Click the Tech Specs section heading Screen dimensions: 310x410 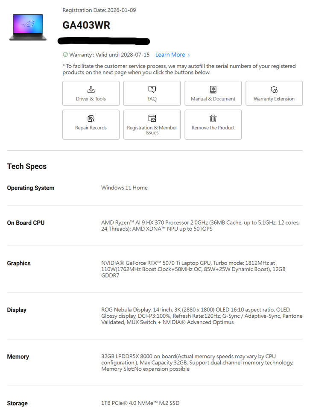[27, 167]
